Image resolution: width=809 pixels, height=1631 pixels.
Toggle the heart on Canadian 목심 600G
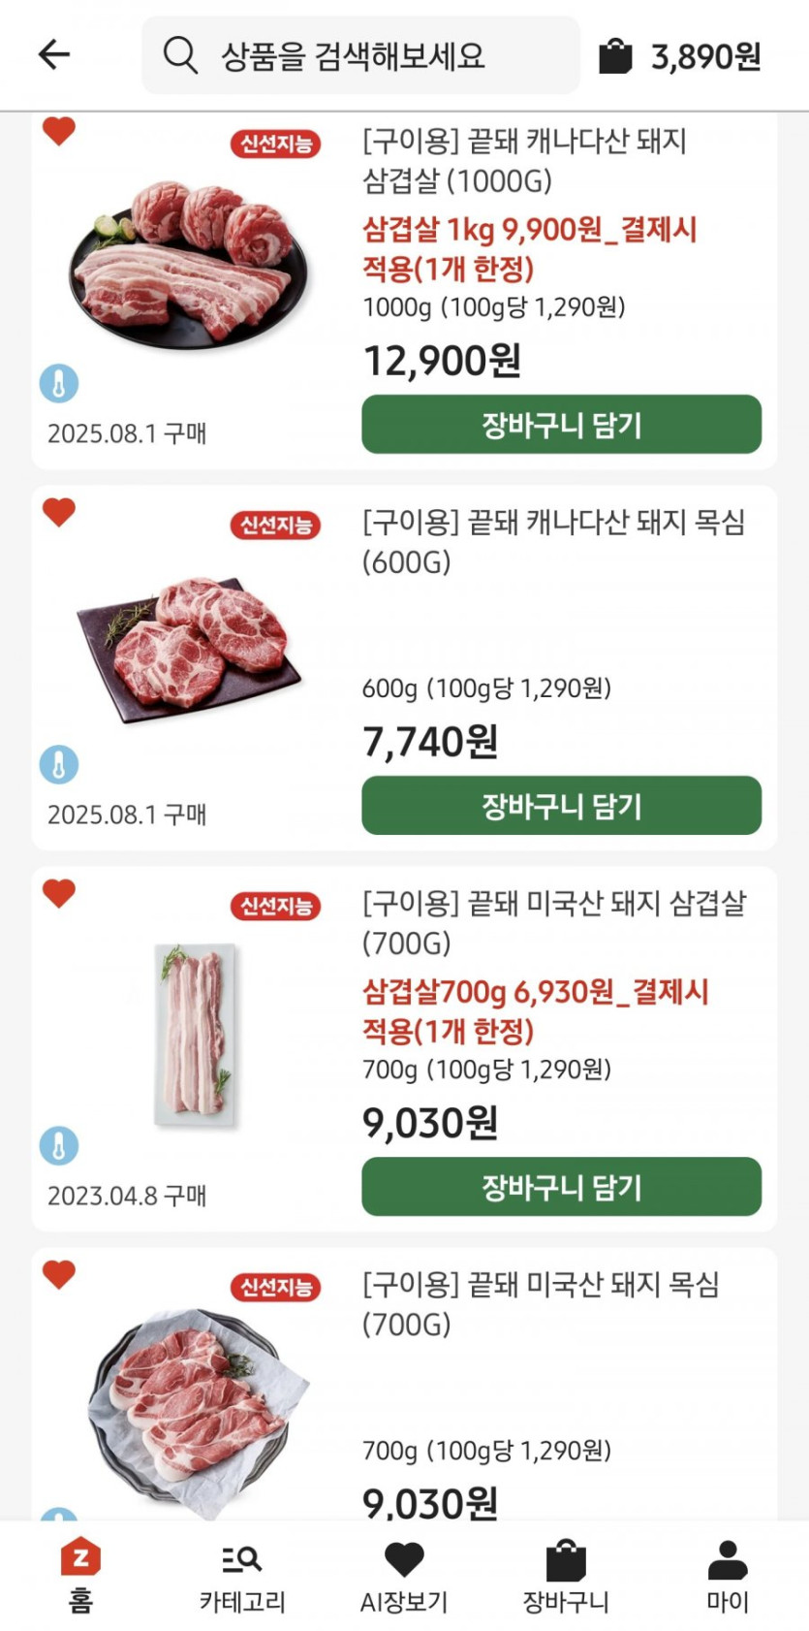pyautogui.click(x=59, y=511)
